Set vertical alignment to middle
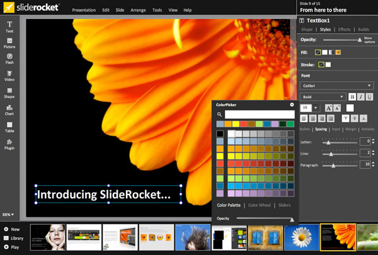 pos(354,118)
